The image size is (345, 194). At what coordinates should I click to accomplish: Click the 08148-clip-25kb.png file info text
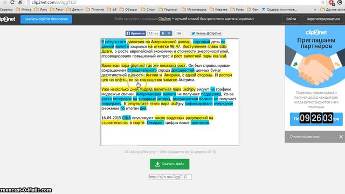(170, 152)
